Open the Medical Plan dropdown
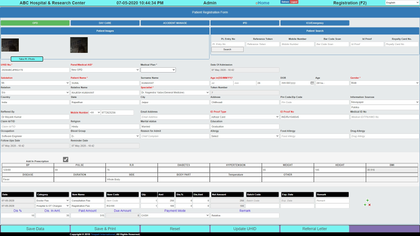This screenshot has height=236, width=420. pyautogui.click(x=158, y=70)
